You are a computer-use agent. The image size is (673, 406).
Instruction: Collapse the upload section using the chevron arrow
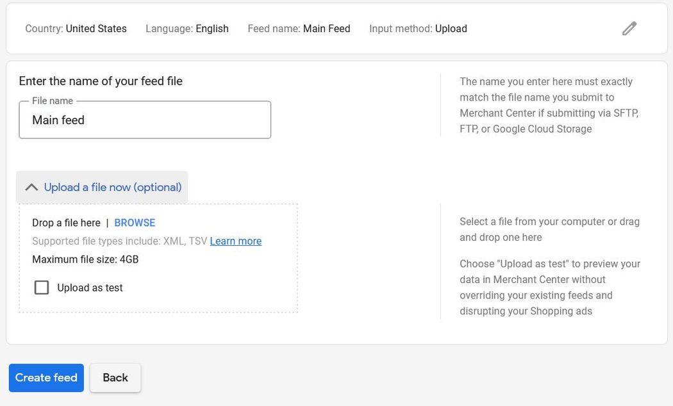click(31, 188)
